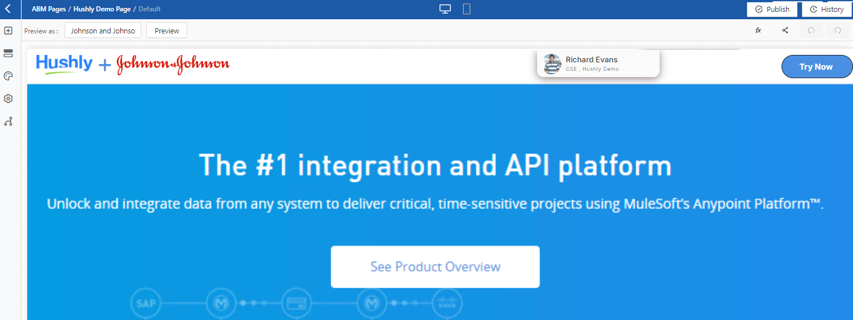
Task: Click the redo arrow button
Action: [838, 31]
